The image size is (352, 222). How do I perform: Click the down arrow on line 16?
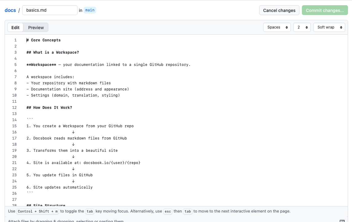coord(73,132)
